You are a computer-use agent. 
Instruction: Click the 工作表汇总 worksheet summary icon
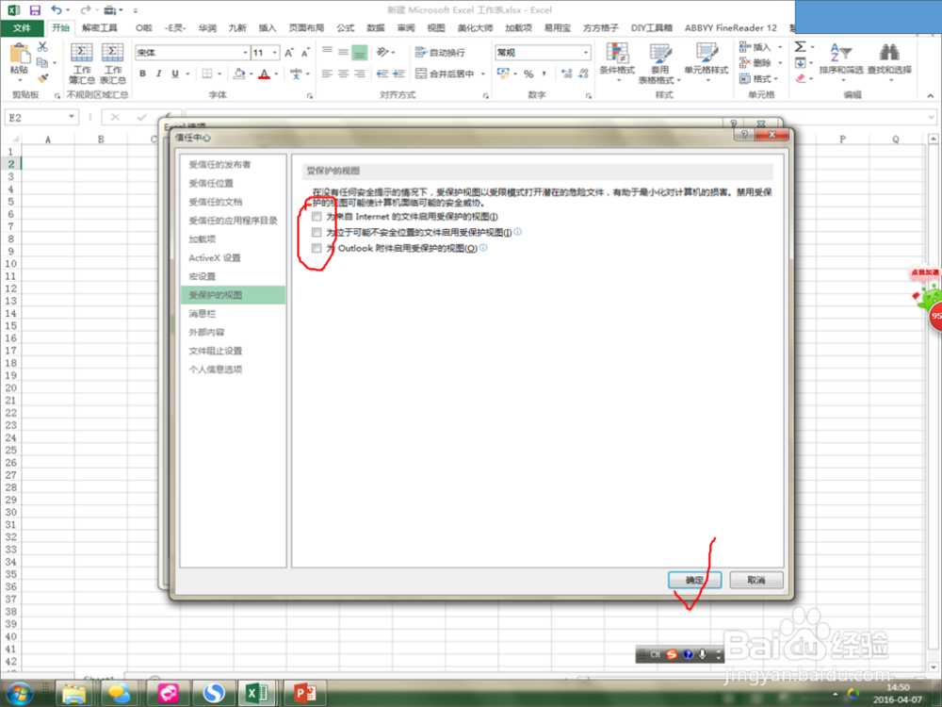tap(112, 53)
